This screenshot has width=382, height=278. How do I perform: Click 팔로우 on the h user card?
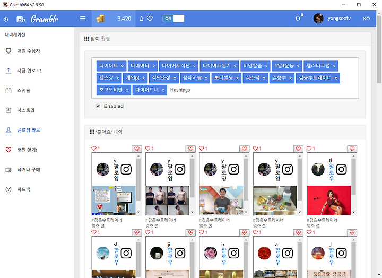click(x=224, y=256)
